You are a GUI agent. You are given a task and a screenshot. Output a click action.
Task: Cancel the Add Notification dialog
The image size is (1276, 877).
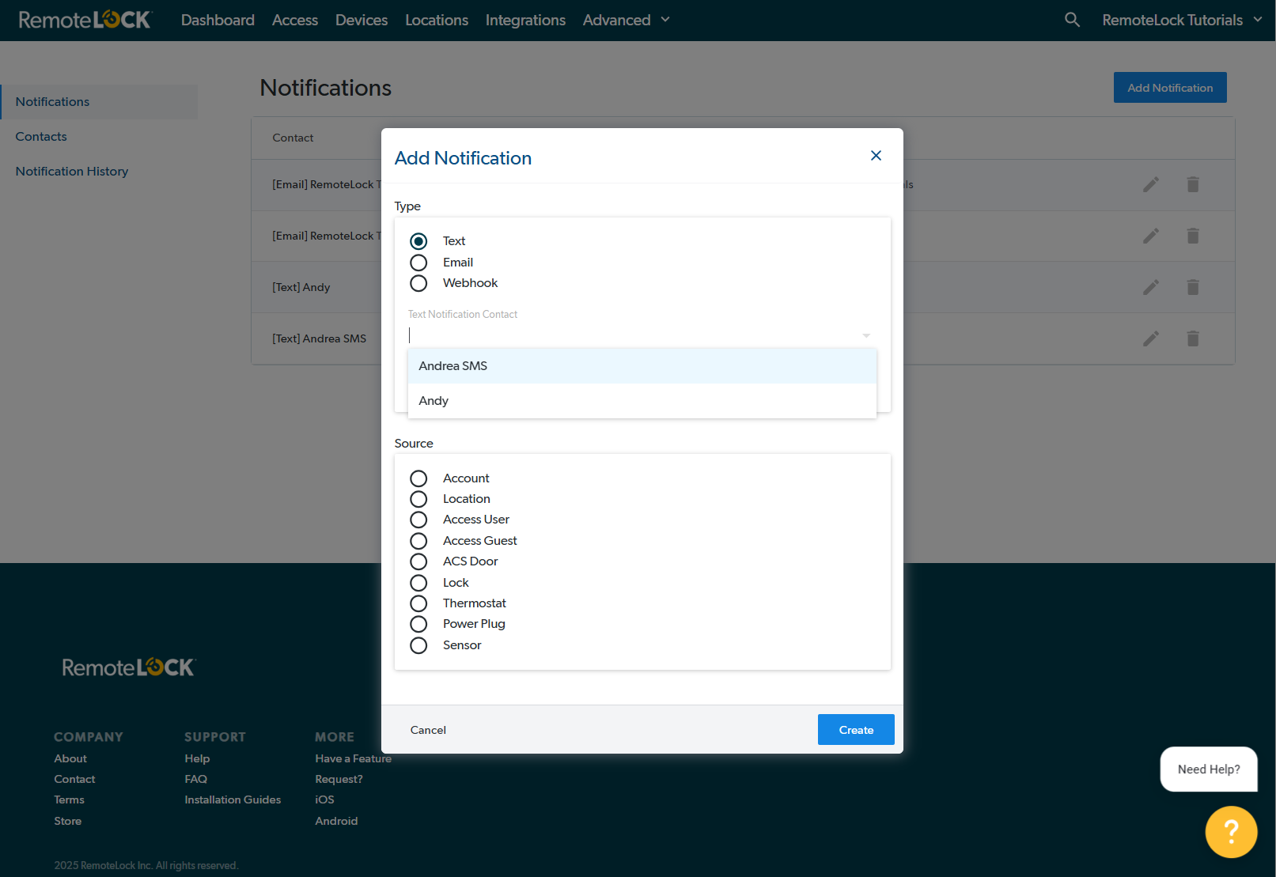click(428, 730)
